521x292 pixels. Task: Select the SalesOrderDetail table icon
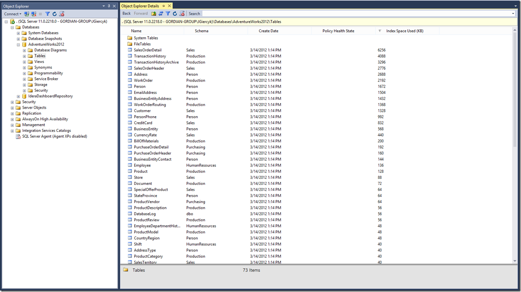click(x=130, y=50)
